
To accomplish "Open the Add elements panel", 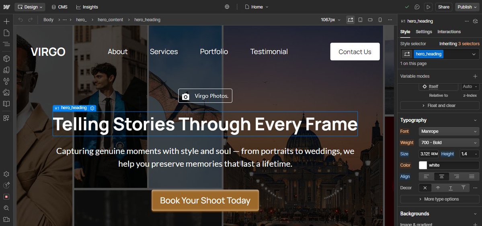I will (6, 22).
